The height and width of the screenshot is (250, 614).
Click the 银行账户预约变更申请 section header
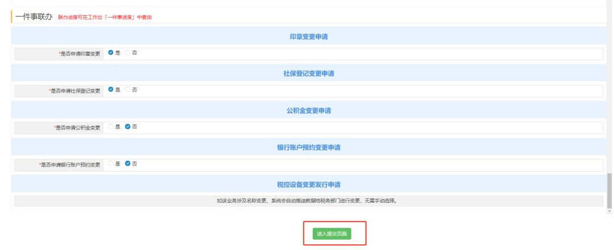point(309,148)
